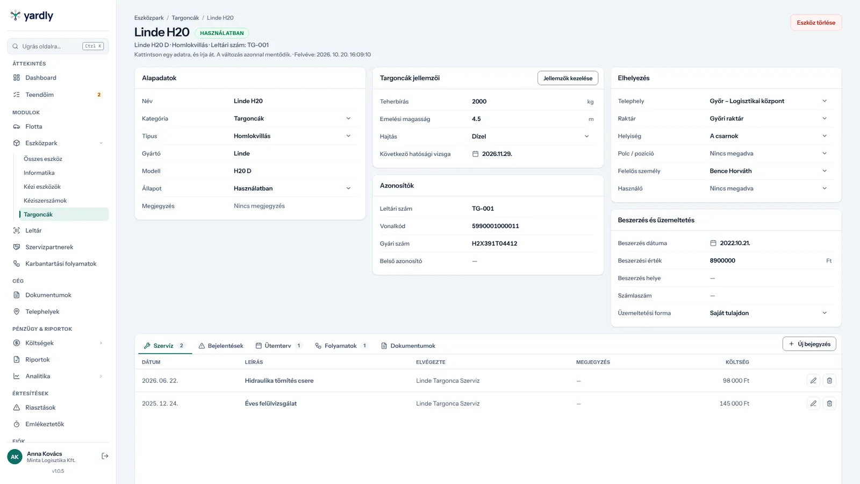Change Állapot dropdown from Használatban
This screenshot has width=860, height=484.
coord(293,188)
